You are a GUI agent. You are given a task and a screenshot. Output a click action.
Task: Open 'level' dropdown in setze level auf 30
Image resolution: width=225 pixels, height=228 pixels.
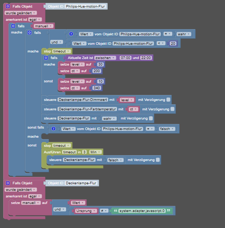point(77,64)
